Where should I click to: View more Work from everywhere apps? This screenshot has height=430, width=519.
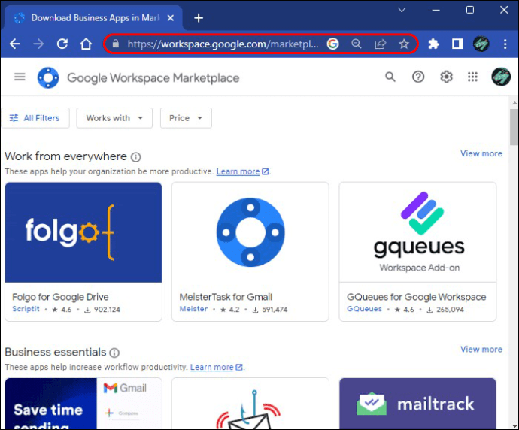click(481, 153)
